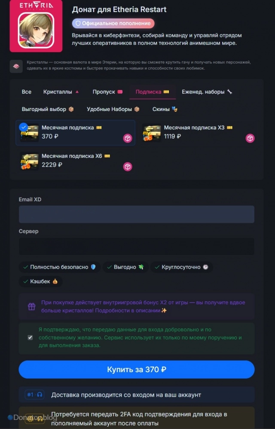Click the shield icon in Официальное пополнение badge

pos(78,24)
